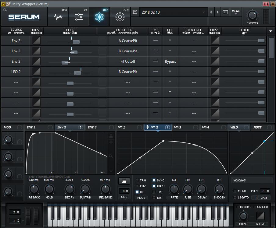
Task: Select the LFO 1 tab
Action: (x=121, y=127)
